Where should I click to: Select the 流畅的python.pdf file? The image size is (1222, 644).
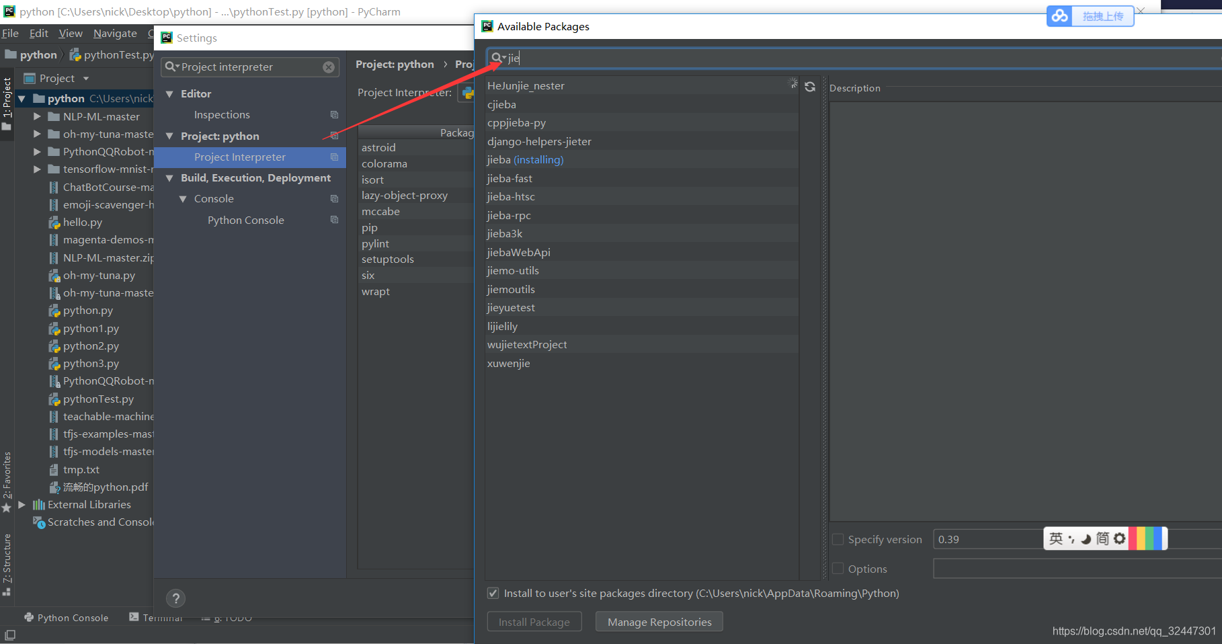pyautogui.click(x=105, y=487)
